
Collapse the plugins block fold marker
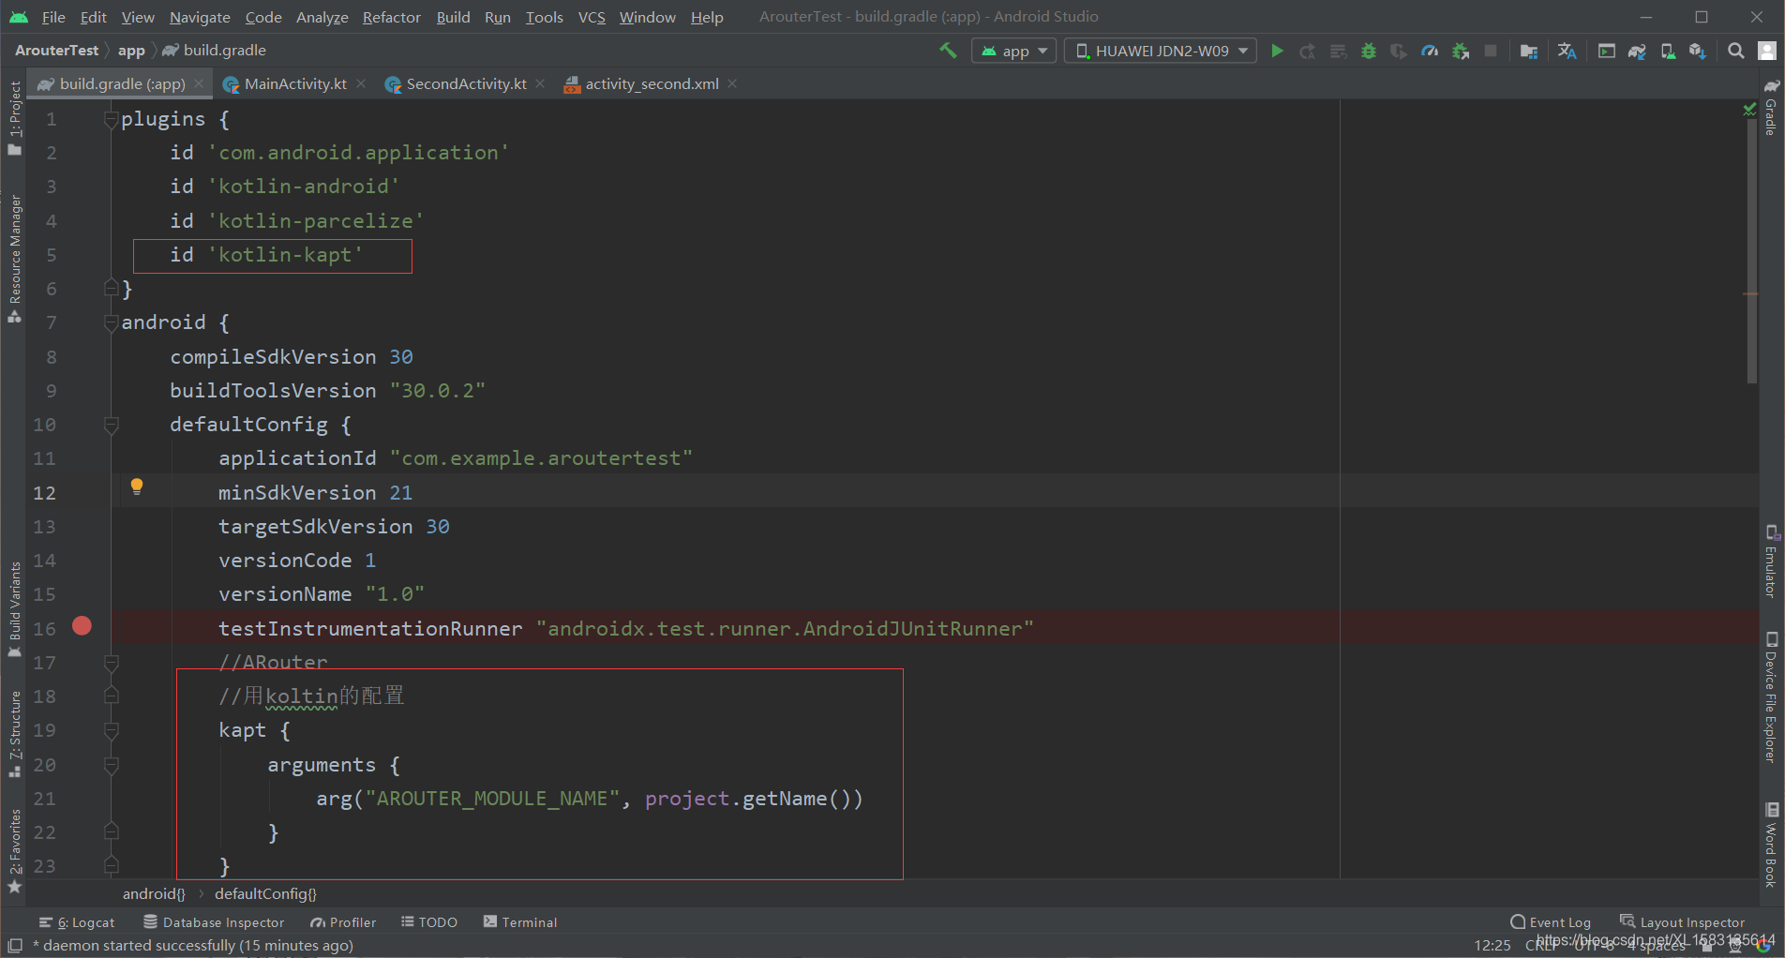[112, 119]
